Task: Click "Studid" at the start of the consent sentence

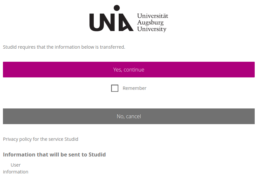Action: [10, 47]
